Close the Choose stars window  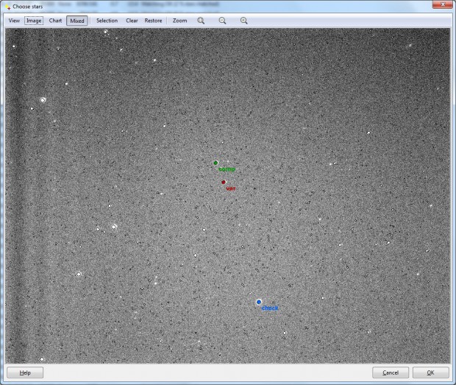[443, 4]
